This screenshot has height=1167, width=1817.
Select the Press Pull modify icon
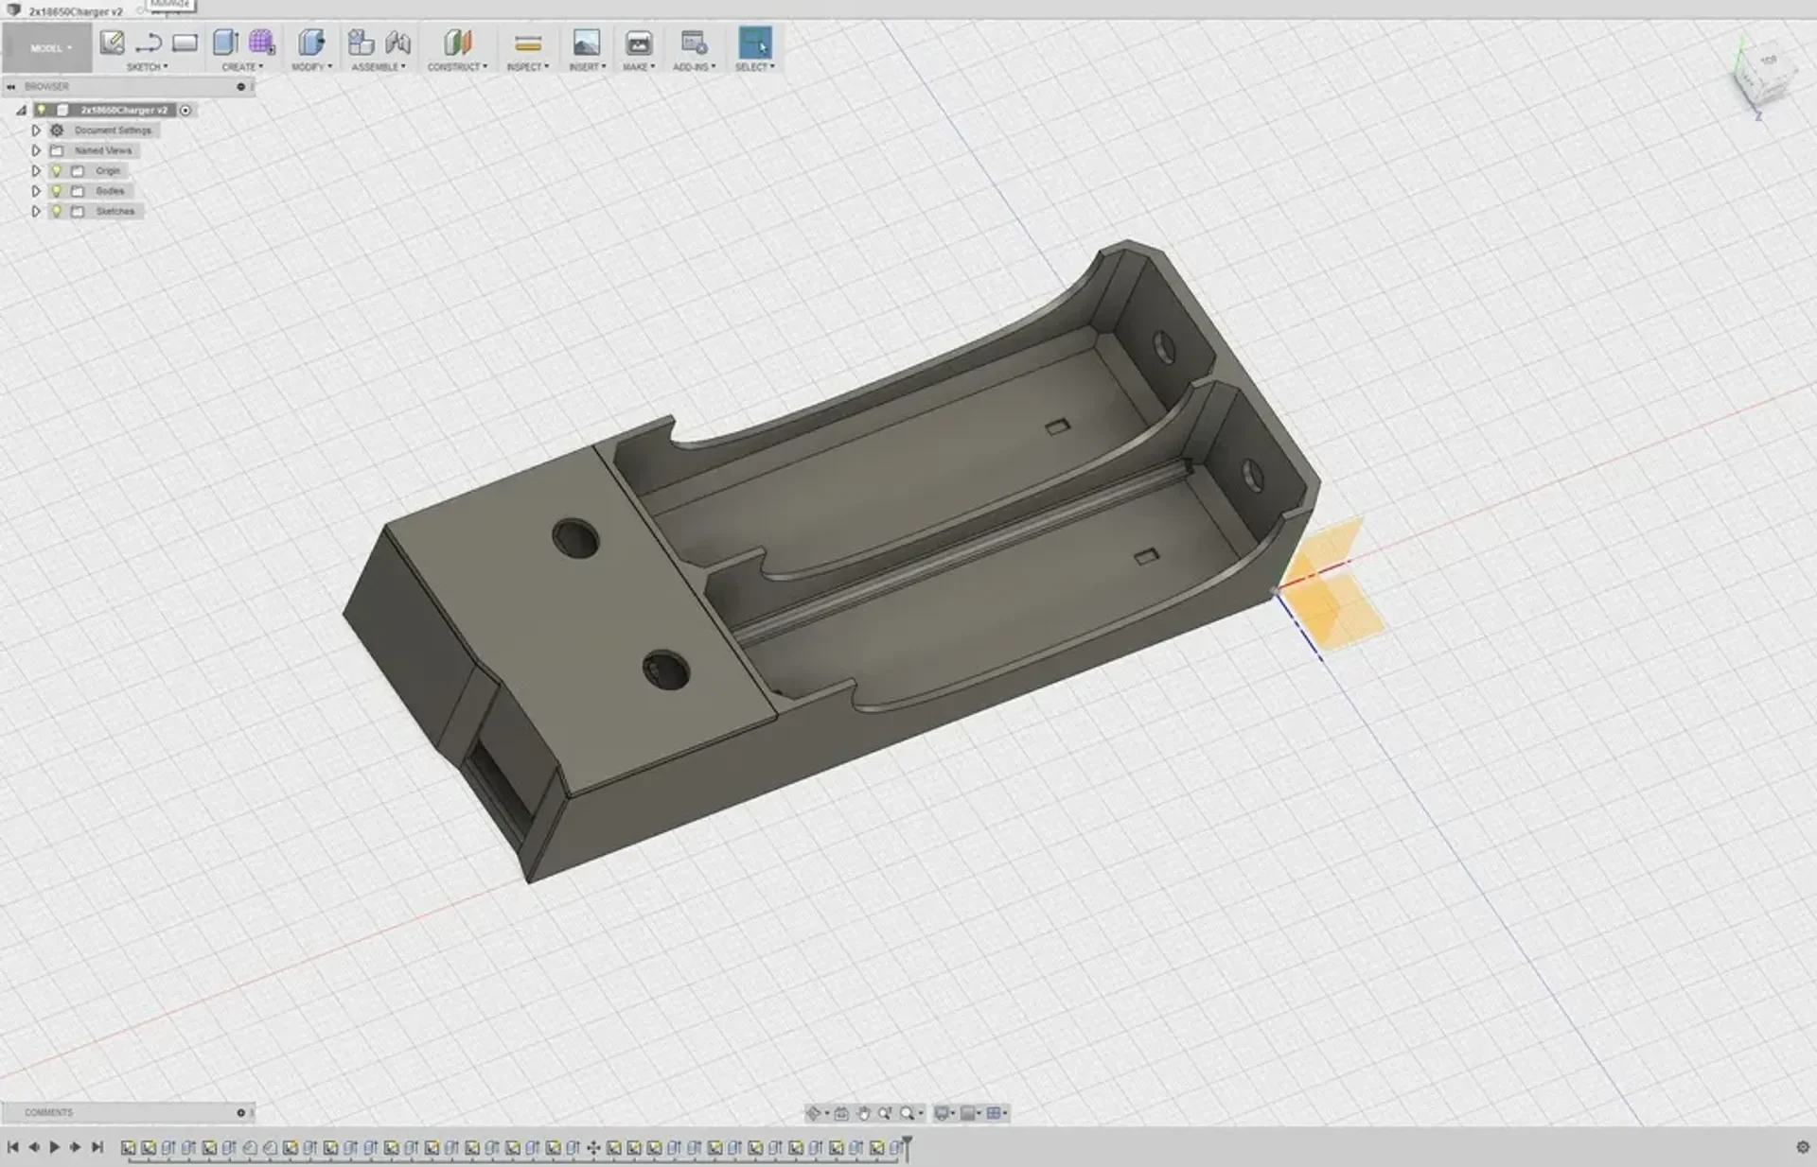[311, 43]
